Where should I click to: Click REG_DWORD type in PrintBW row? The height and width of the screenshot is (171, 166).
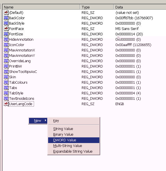tap(92, 66)
